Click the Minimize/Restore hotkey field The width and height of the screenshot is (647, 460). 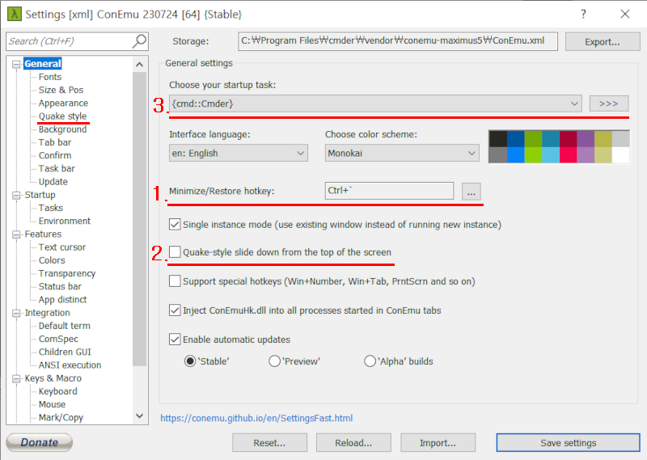389,191
